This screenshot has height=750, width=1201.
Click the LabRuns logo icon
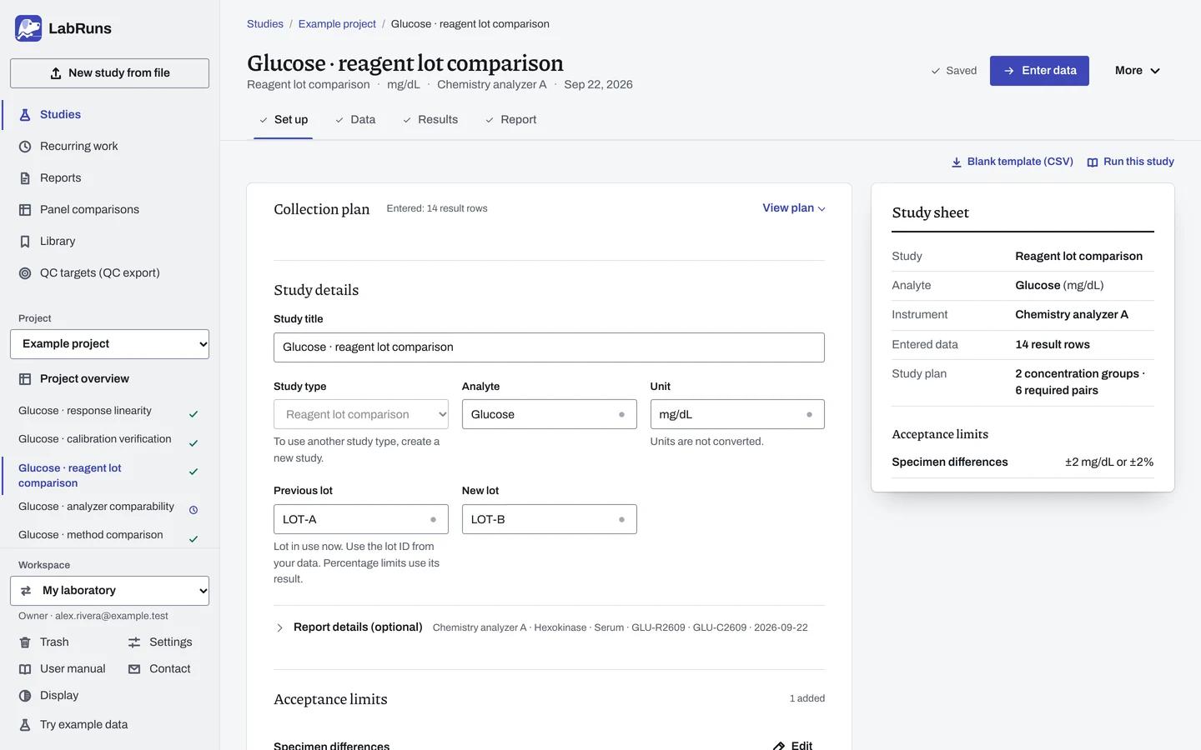[28, 28]
